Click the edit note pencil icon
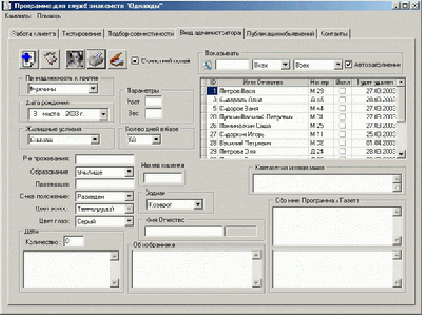 [51, 59]
